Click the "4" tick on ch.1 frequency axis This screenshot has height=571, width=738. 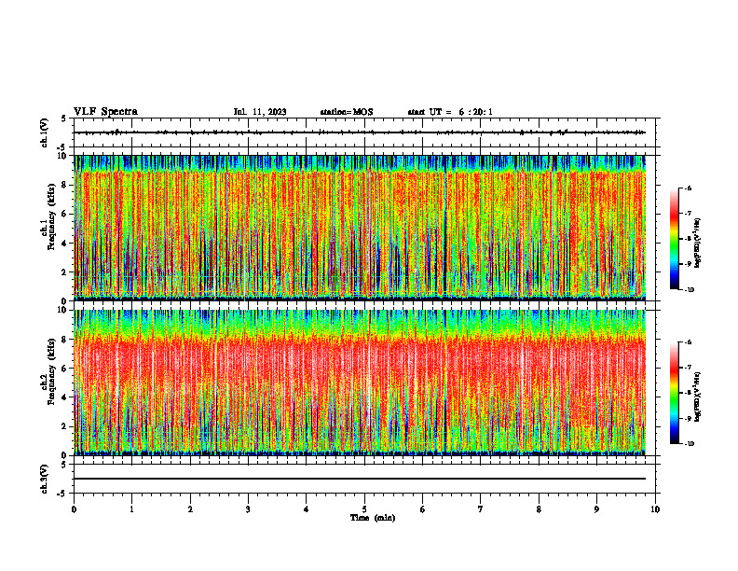point(64,244)
